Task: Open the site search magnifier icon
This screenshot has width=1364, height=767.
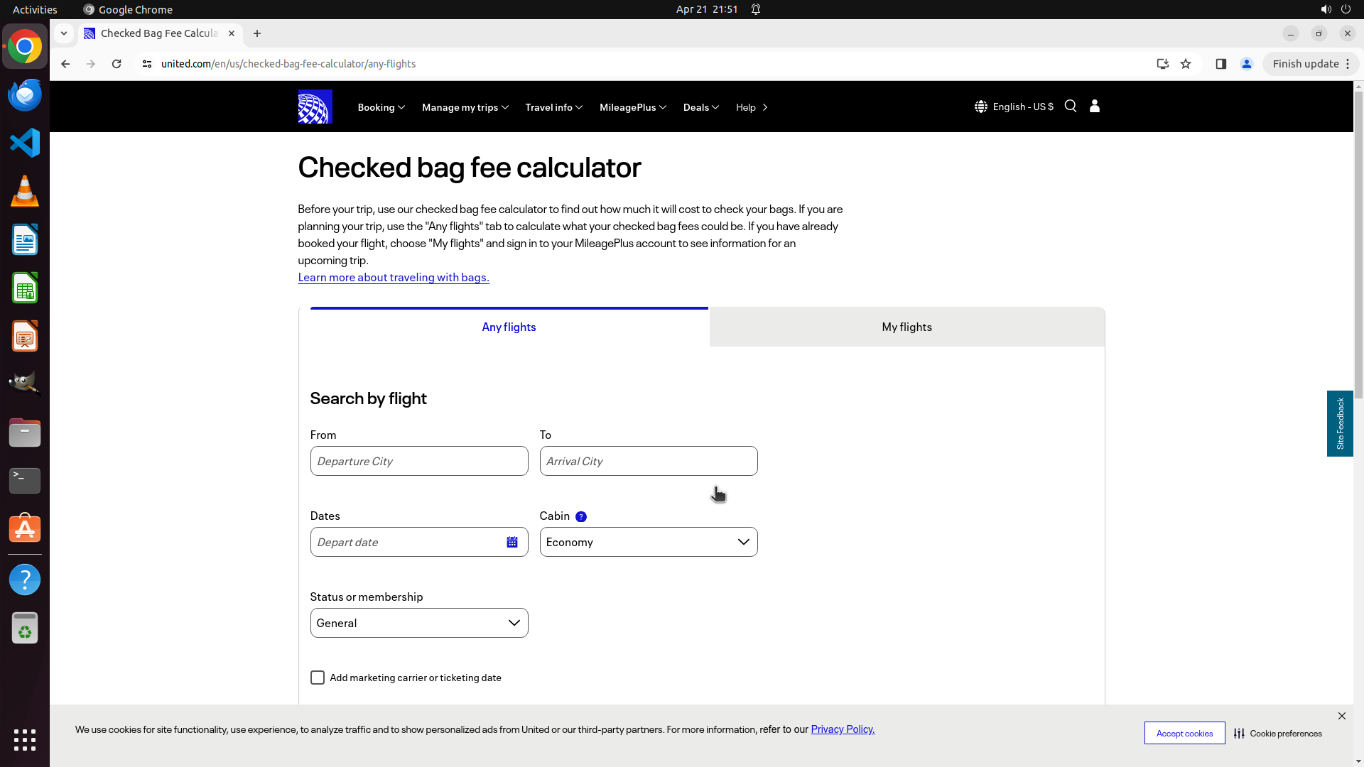Action: pyautogui.click(x=1071, y=106)
